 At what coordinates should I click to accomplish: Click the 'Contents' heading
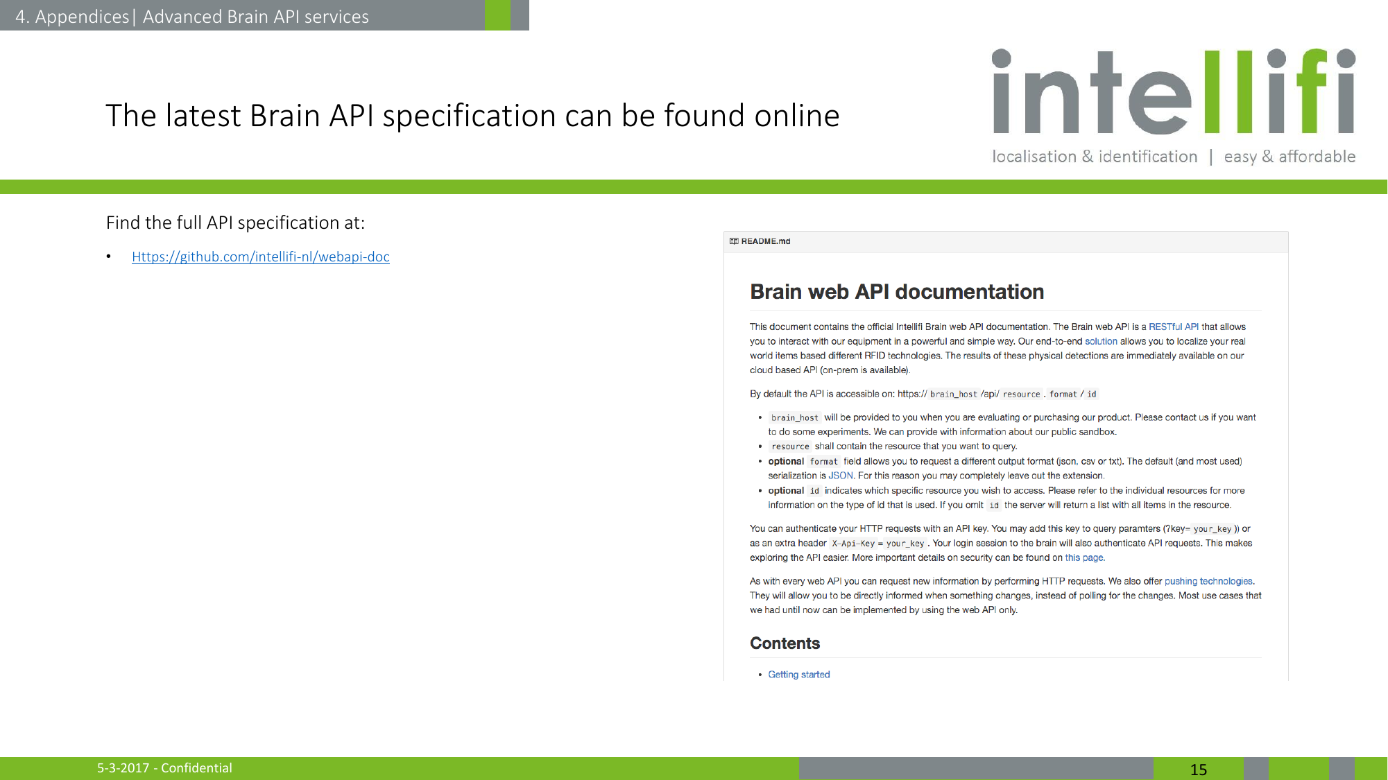(785, 643)
